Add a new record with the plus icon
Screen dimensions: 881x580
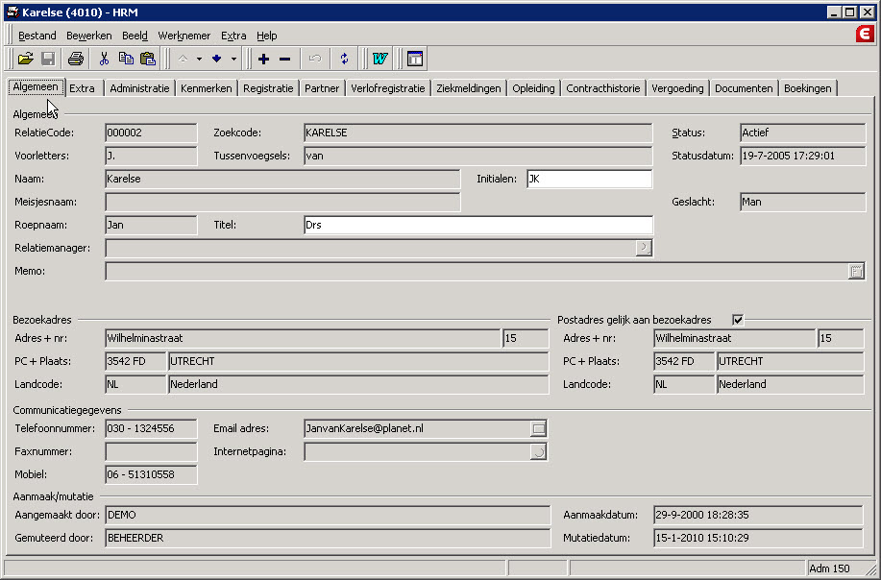pos(263,59)
